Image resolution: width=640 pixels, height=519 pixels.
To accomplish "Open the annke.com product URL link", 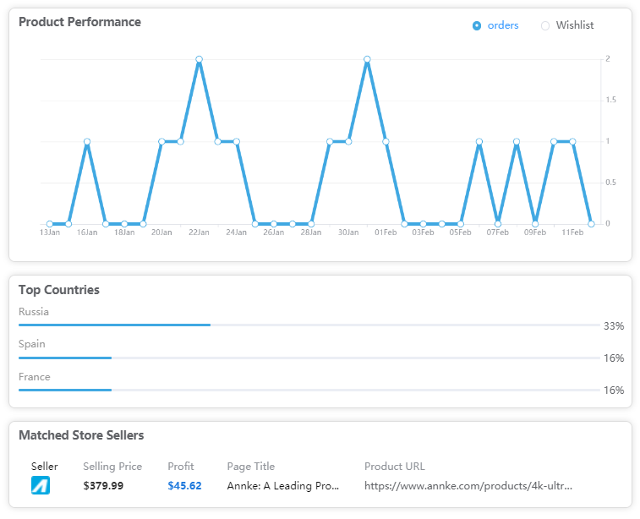I will pos(468,485).
